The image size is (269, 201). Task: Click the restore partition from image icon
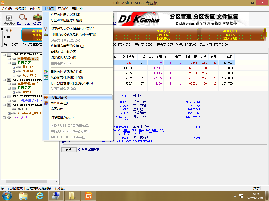coord(46,77)
